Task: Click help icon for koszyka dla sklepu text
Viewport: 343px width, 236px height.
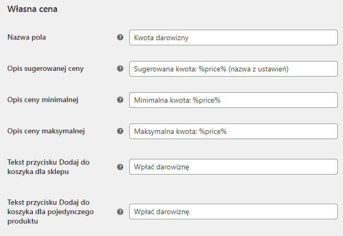Action: click(120, 167)
